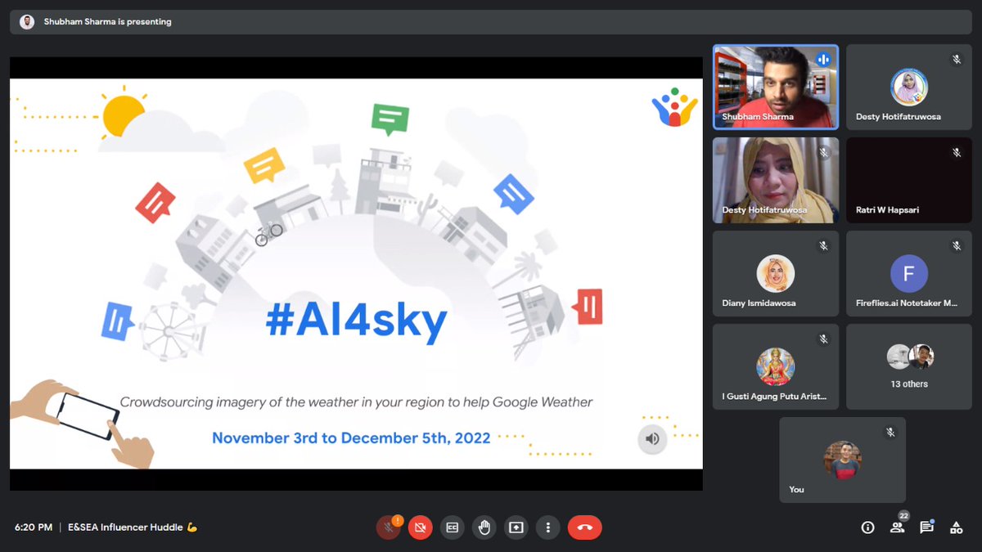Select the Ratri W Hapsari tile
Image resolution: width=982 pixels, height=552 pixels.
908,180
